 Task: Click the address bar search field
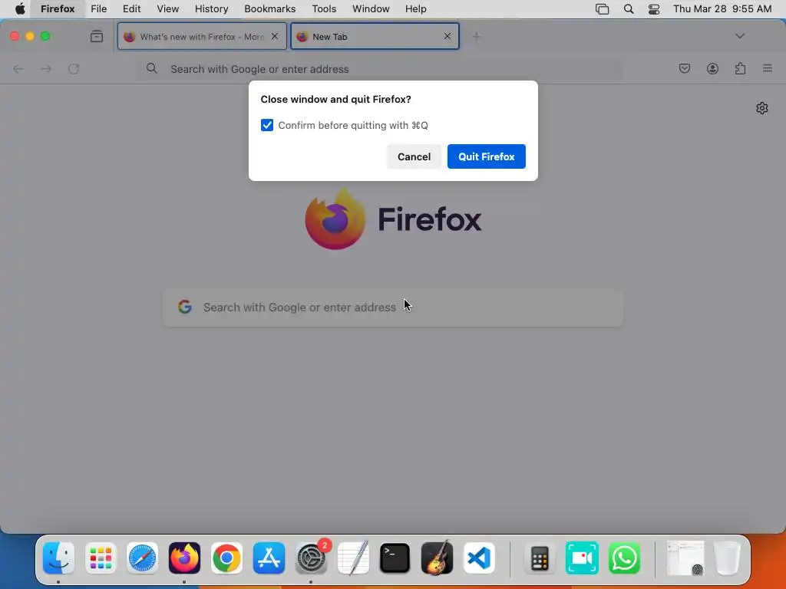click(381, 69)
